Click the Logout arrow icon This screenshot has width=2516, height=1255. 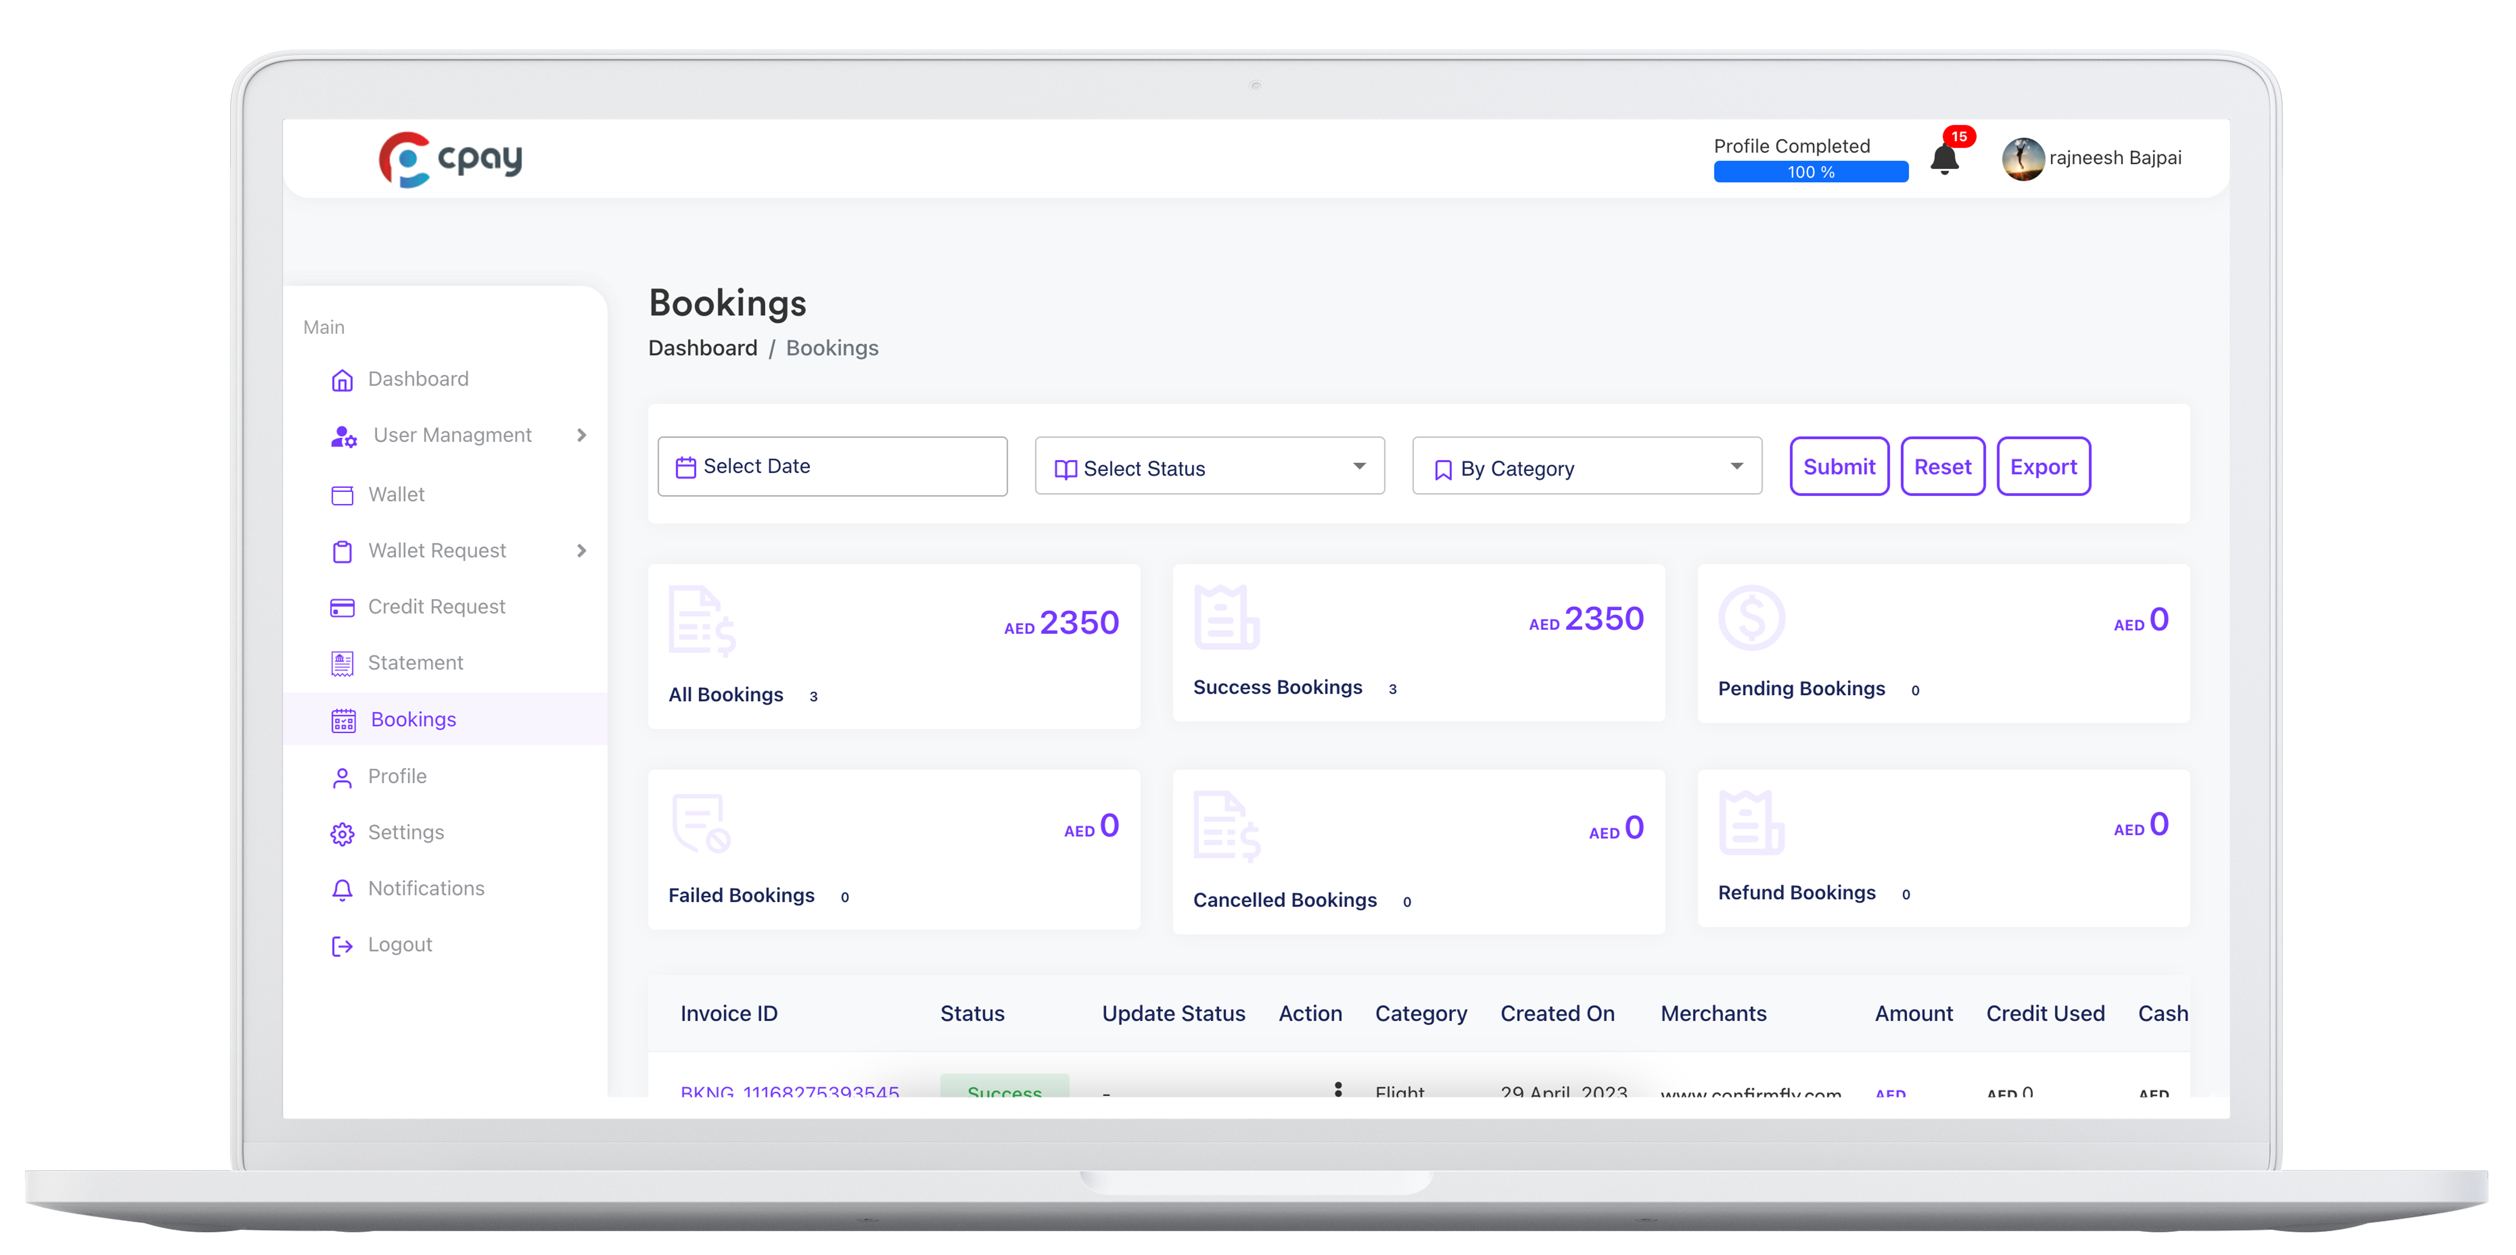(x=342, y=945)
